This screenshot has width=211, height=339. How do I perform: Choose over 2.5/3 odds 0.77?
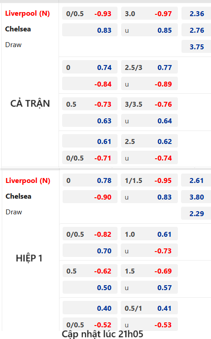click(x=149, y=67)
